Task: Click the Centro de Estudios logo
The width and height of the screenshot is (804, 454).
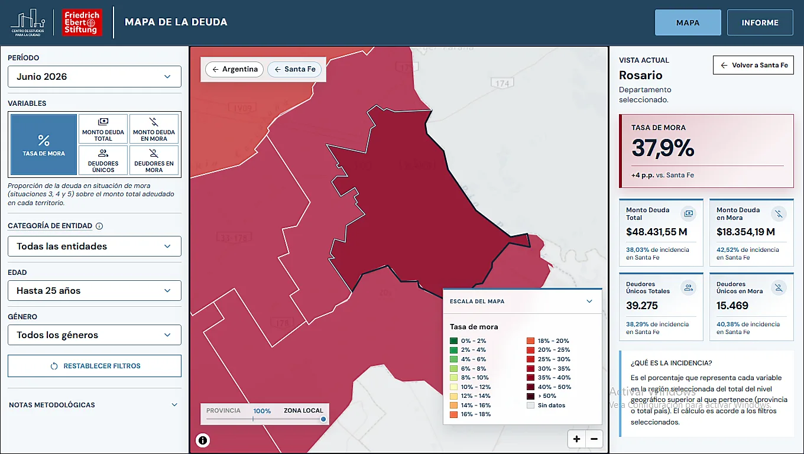Action: click(28, 22)
